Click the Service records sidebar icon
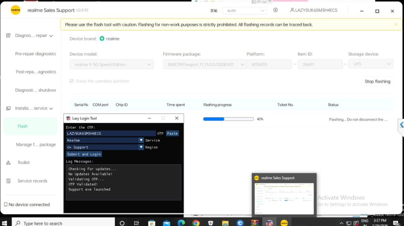The image size is (404, 226). (x=9, y=181)
